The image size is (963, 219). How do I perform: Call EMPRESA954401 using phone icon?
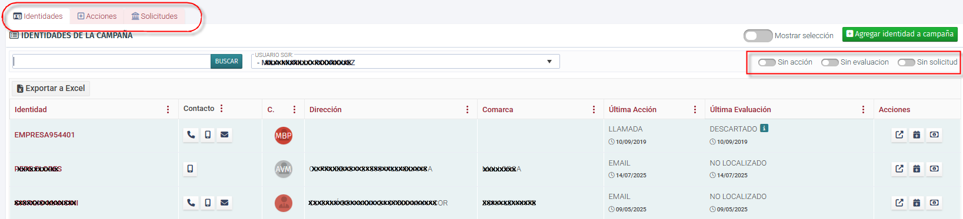pyautogui.click(x=191, y=134)
